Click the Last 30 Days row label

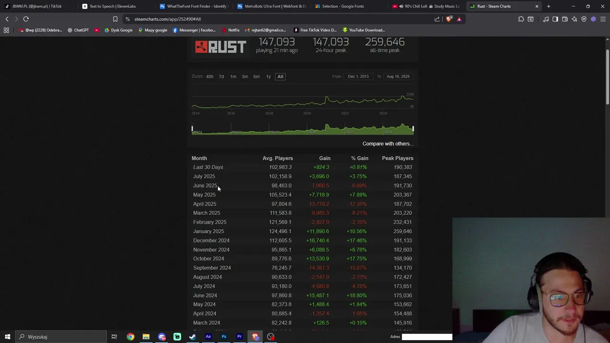[x=208, y=167]
